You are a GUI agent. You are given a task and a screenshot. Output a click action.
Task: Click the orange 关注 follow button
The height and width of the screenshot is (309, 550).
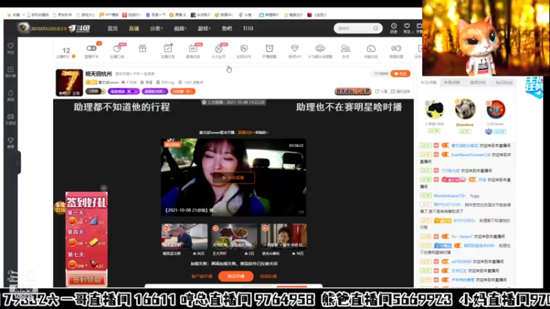(400, 73)
